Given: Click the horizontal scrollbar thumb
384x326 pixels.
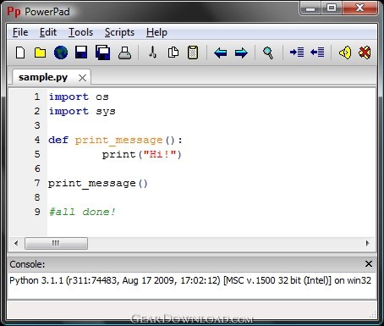Looking at the screenshot, I should coord(56,243).
